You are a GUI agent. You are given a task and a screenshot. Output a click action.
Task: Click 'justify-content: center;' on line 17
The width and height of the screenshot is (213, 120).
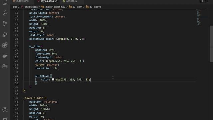pos(47,17)
